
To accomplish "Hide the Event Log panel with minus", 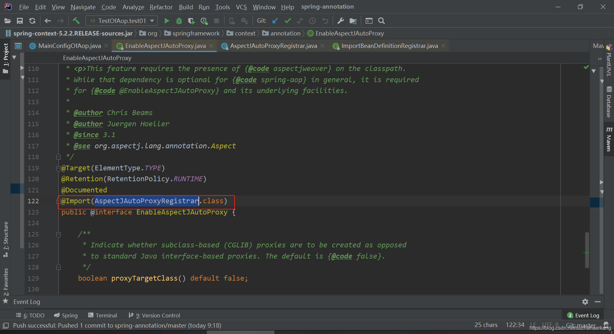I will (x=598, y=302).
